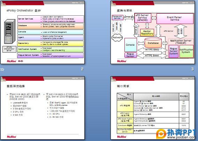Click the 'ePO Super Agent' table cell
The width and height of the screenshot is (198, 141).
pos(125,120)
